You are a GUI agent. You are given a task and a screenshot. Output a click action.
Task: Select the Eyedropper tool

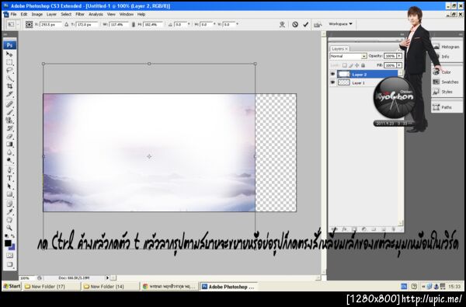click(x=9, y=212)
